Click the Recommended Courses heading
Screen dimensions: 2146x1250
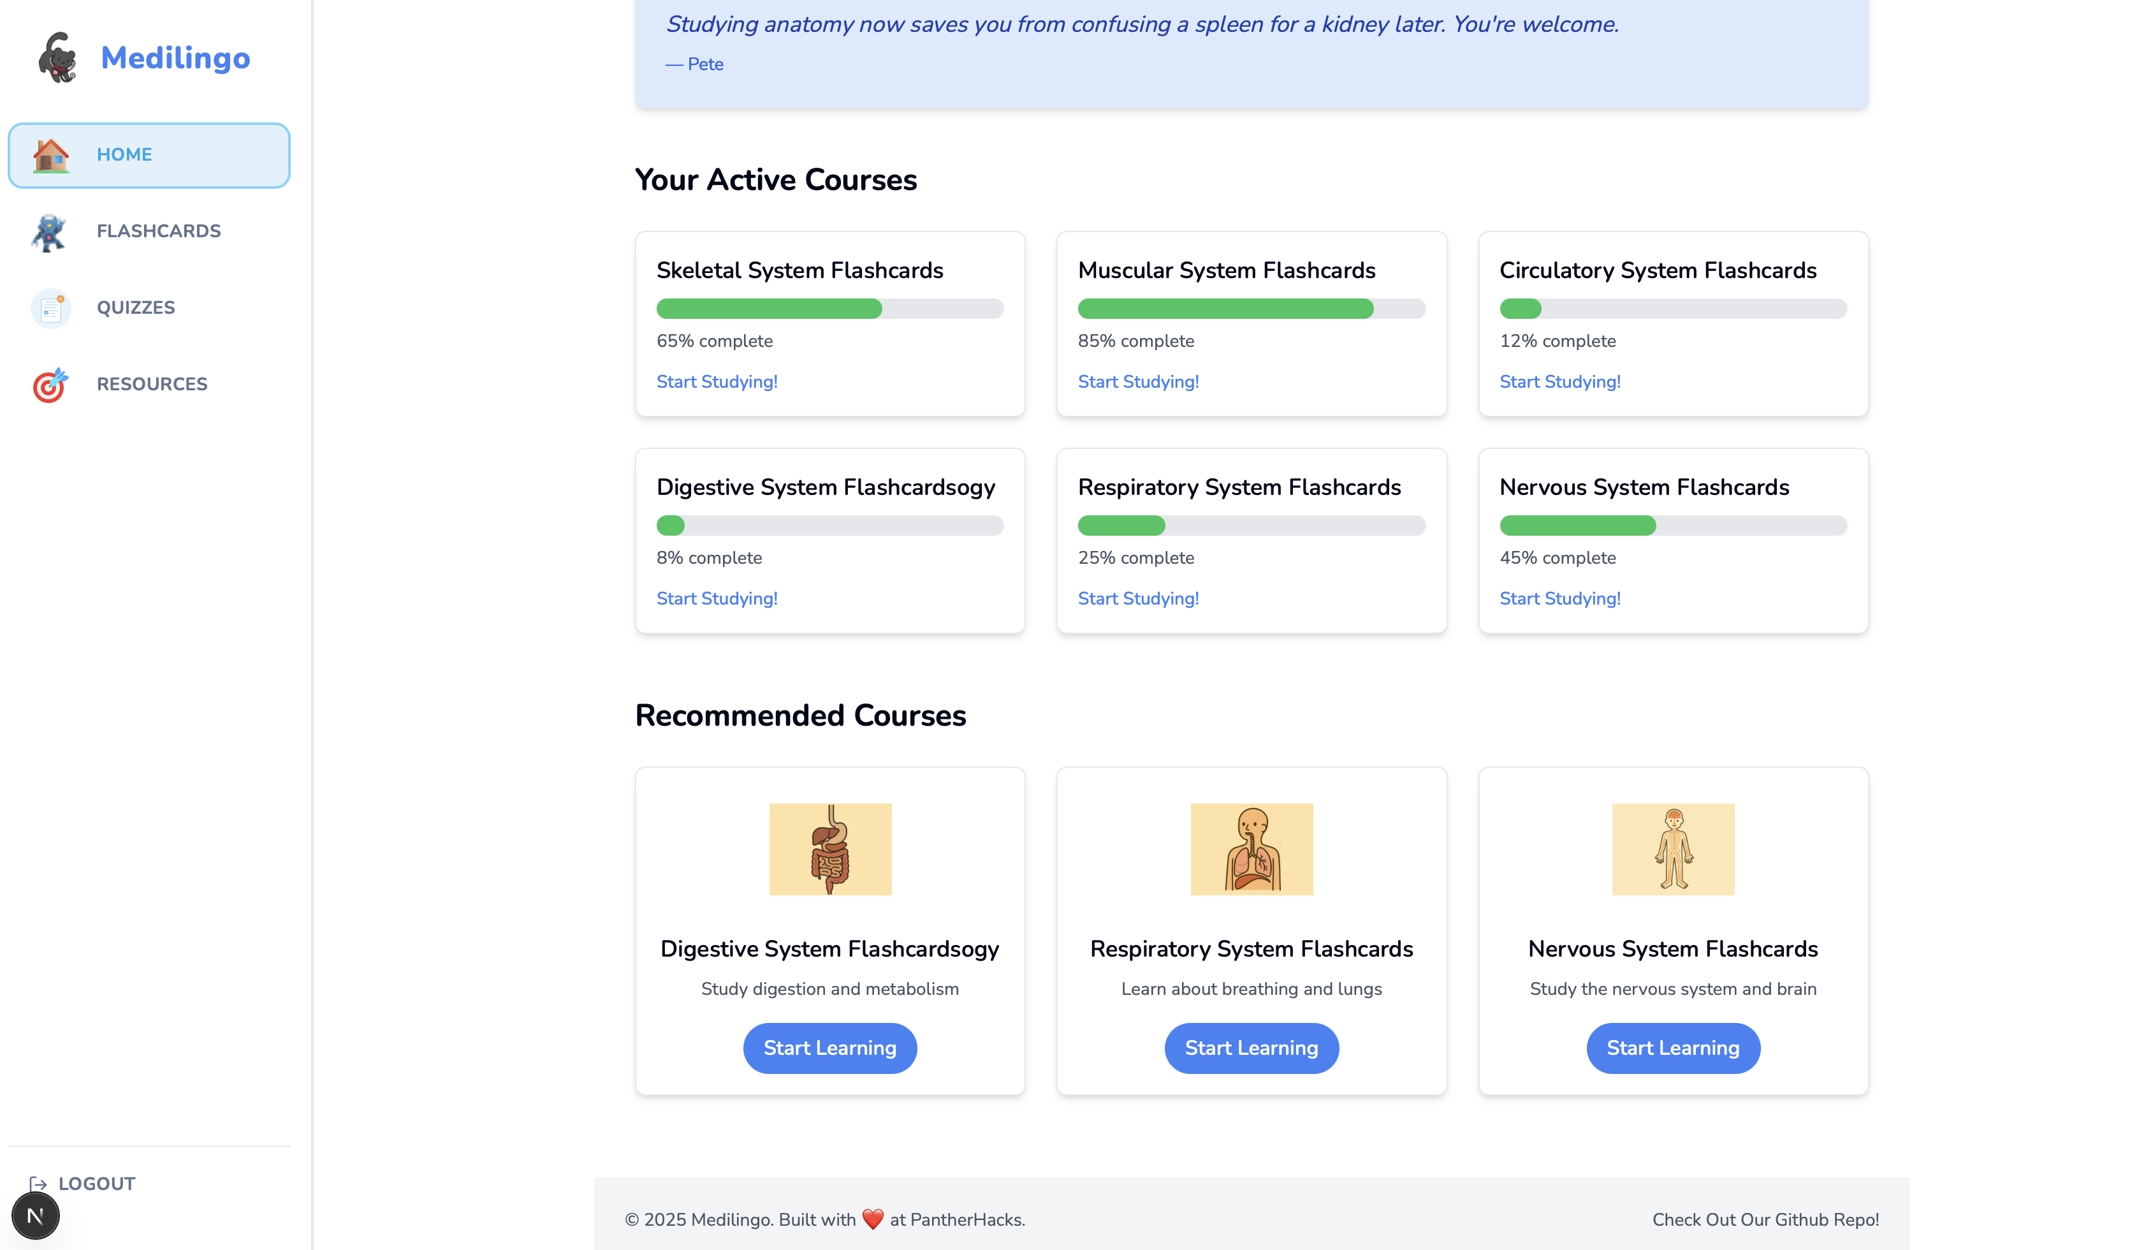(799, 715)
